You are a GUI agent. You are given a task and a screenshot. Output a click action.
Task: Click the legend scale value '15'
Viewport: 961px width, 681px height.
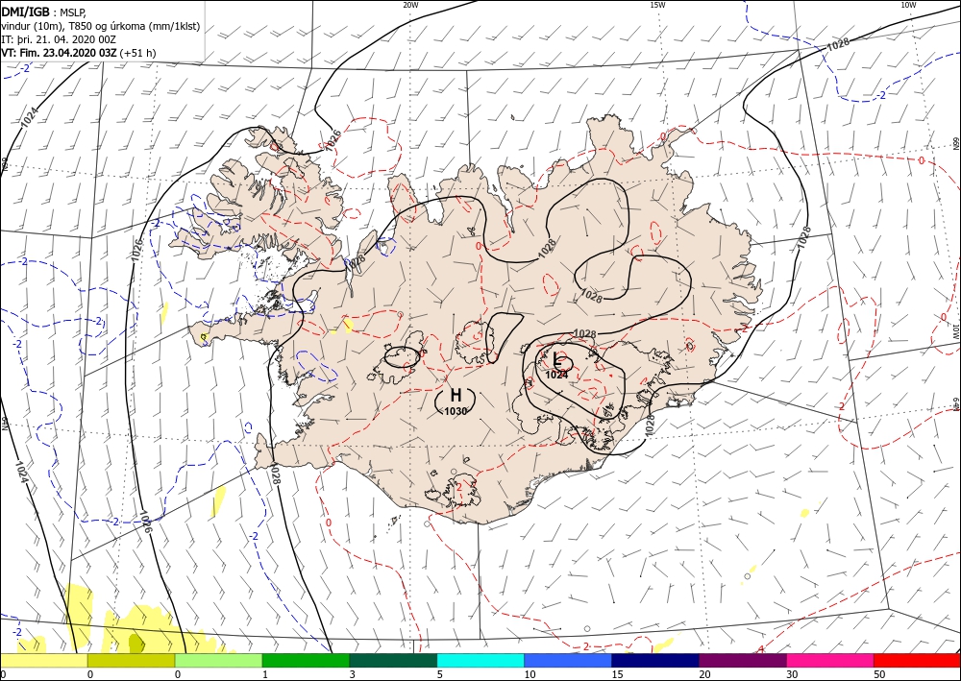coord(617,674)
